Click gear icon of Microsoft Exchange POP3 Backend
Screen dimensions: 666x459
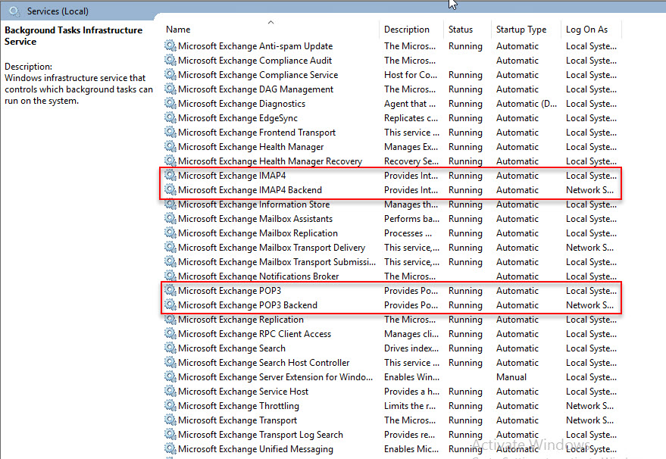click(170, 305)
